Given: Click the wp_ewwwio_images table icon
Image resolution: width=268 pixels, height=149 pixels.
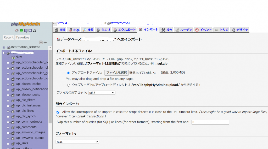Looking at the screenshot, I should tap(13, 133).
